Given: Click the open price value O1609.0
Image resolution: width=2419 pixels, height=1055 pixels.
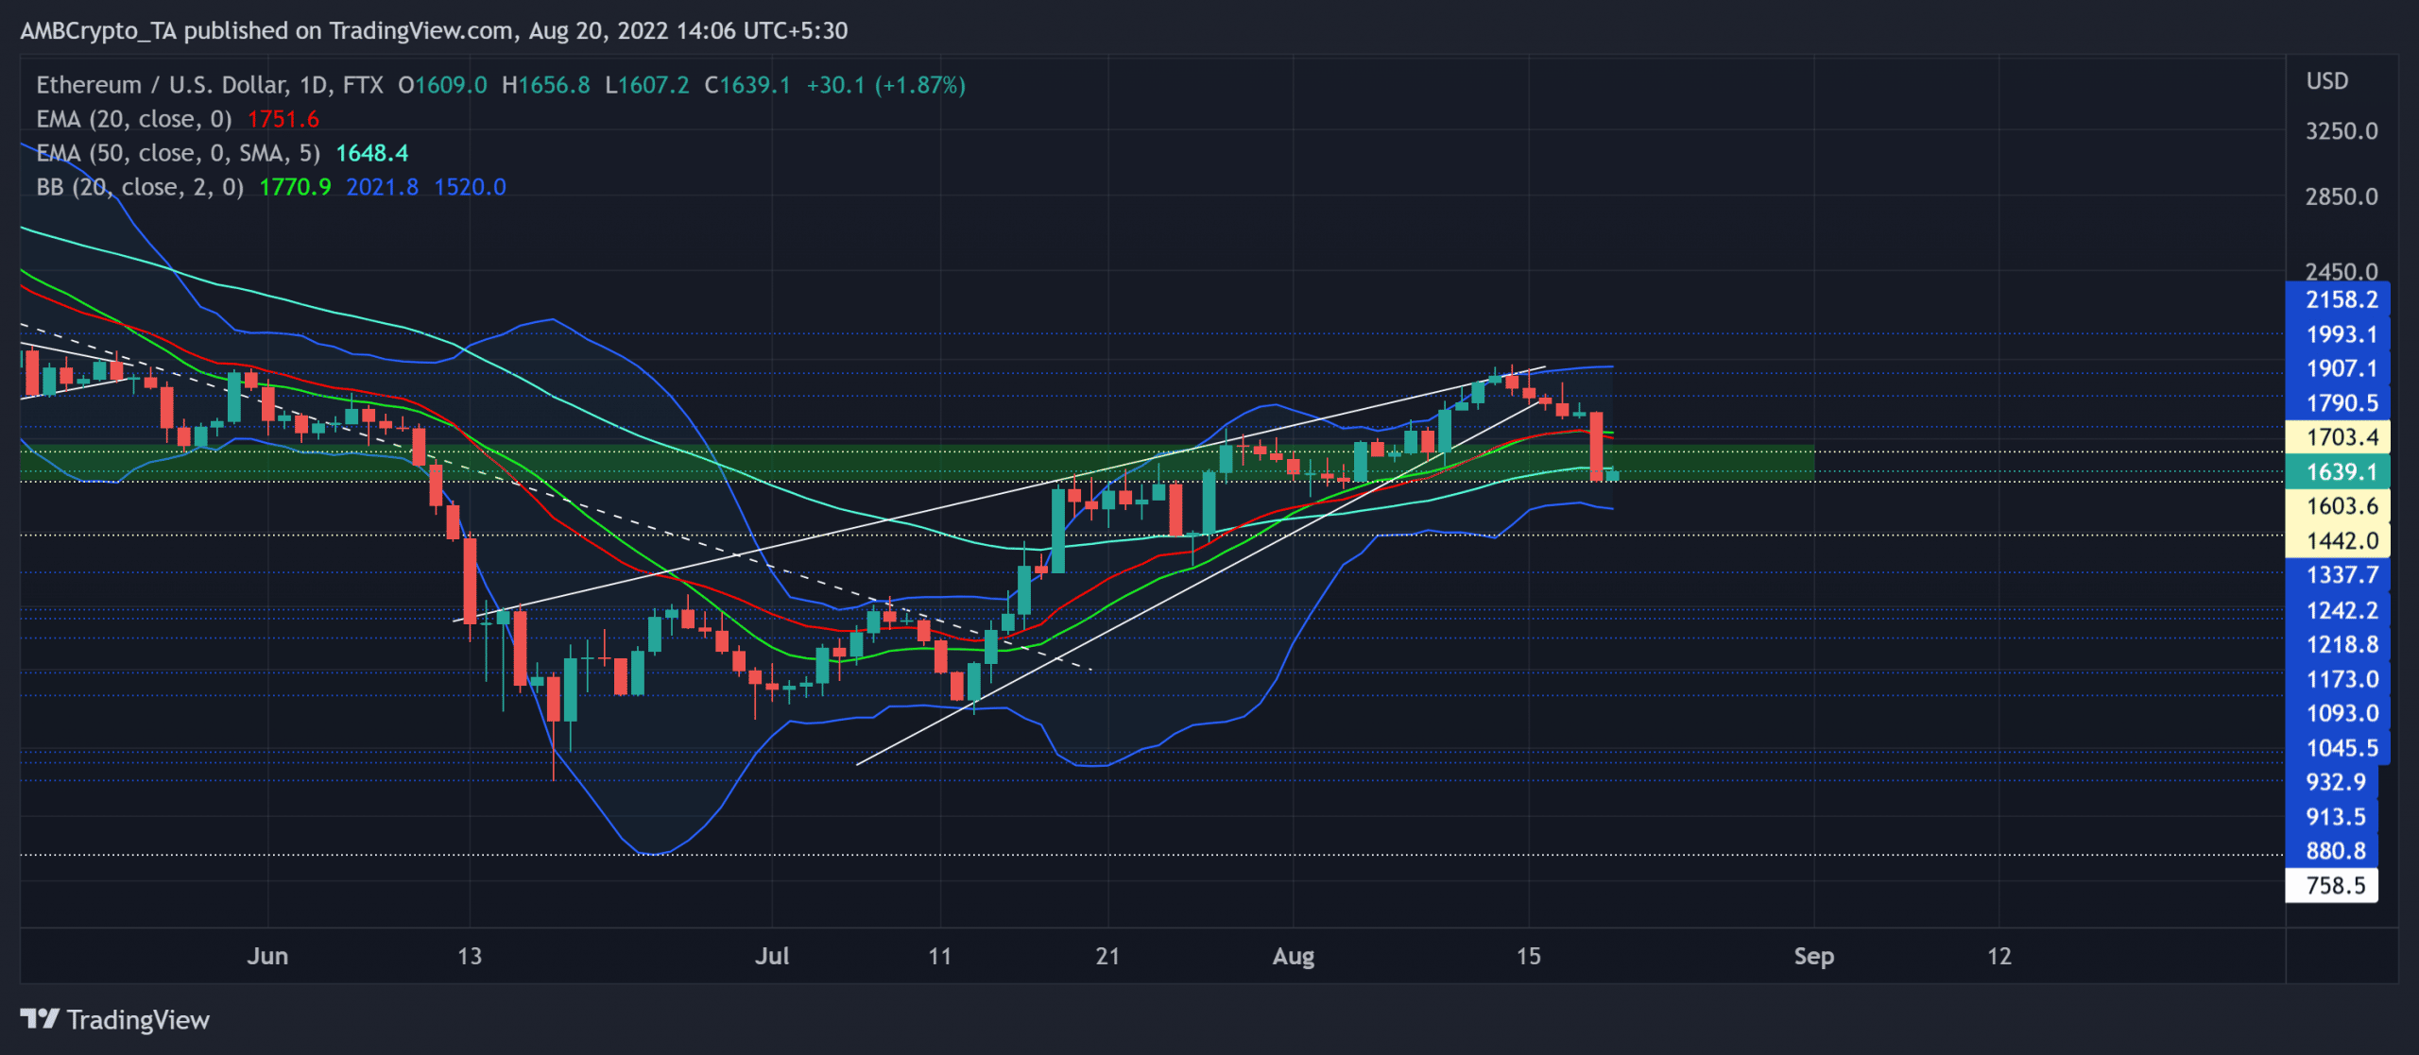Looking at the screenshot, I should (442, 85).
